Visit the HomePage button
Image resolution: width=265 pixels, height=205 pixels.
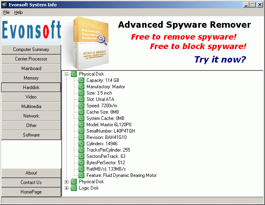click(x=31, y=192)
